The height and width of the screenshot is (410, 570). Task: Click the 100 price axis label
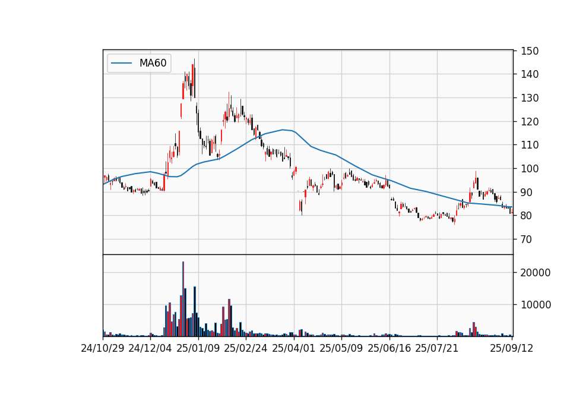pos(530,168)
